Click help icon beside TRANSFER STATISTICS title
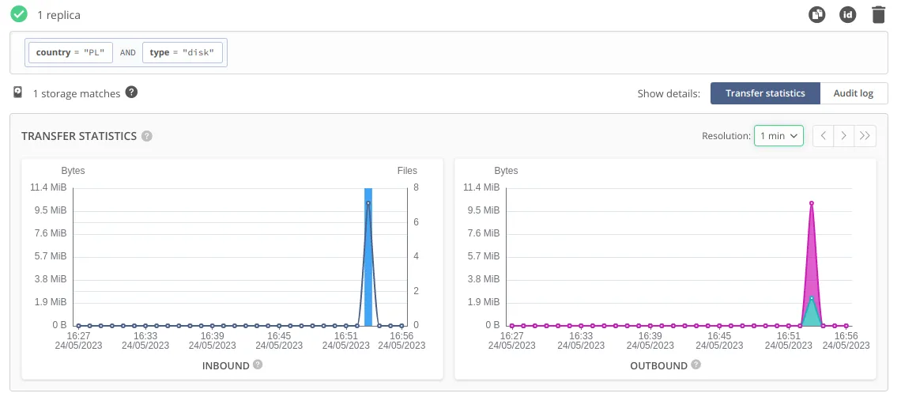 tap(146, 136)
